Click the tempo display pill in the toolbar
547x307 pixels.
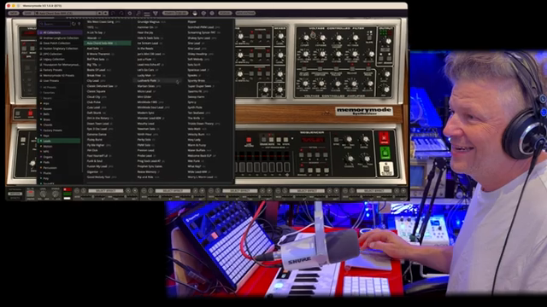175,14
